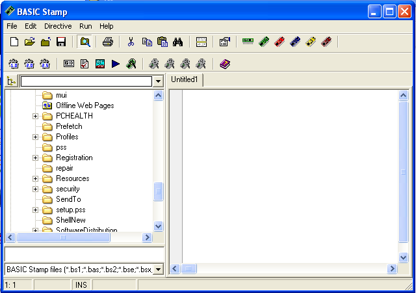Choose PBASIC 1.0 language icon
Screen dimensions: 416x293
click(14, 64)
